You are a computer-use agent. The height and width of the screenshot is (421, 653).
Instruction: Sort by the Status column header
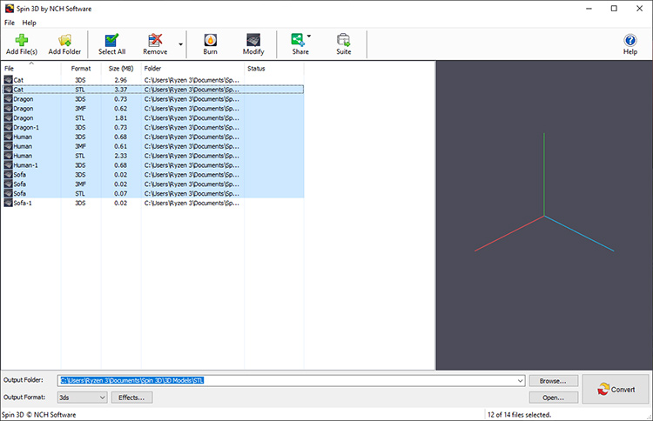point(273,68)
